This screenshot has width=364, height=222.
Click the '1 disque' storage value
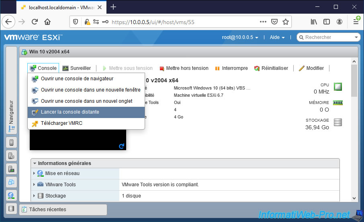(x=131, y=196)
